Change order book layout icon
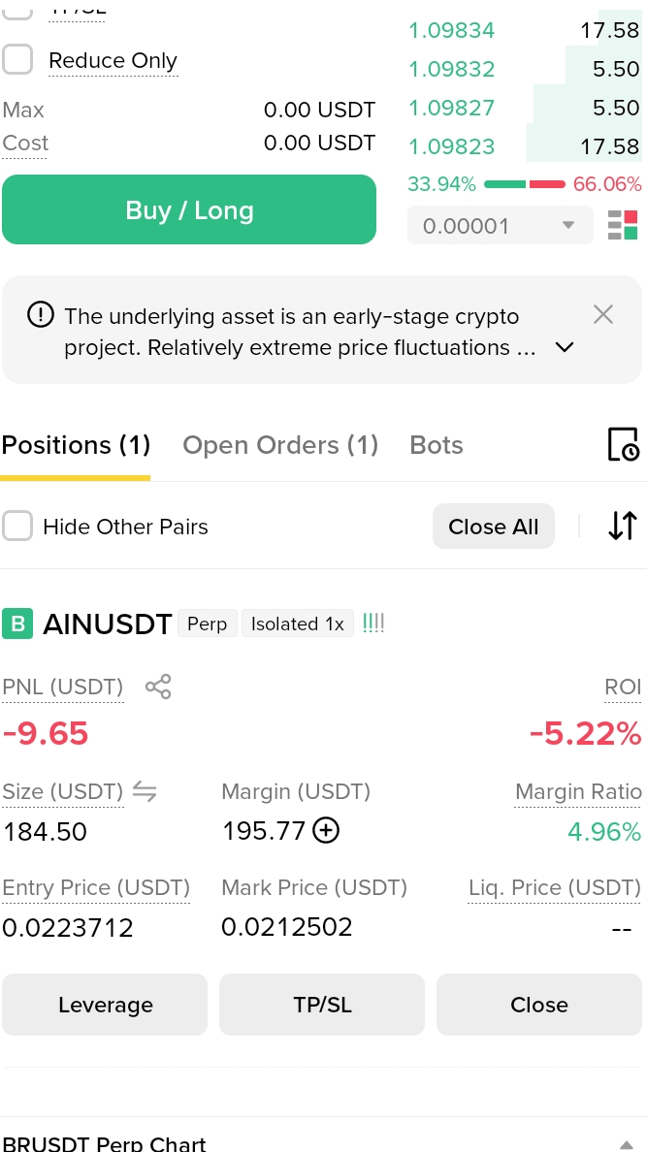647x1152 pixels. pos(623,226)
